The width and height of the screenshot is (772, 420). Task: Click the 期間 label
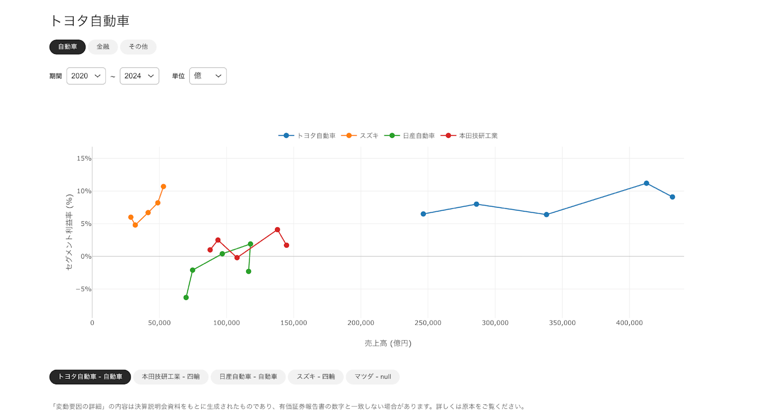pos(55,76)
